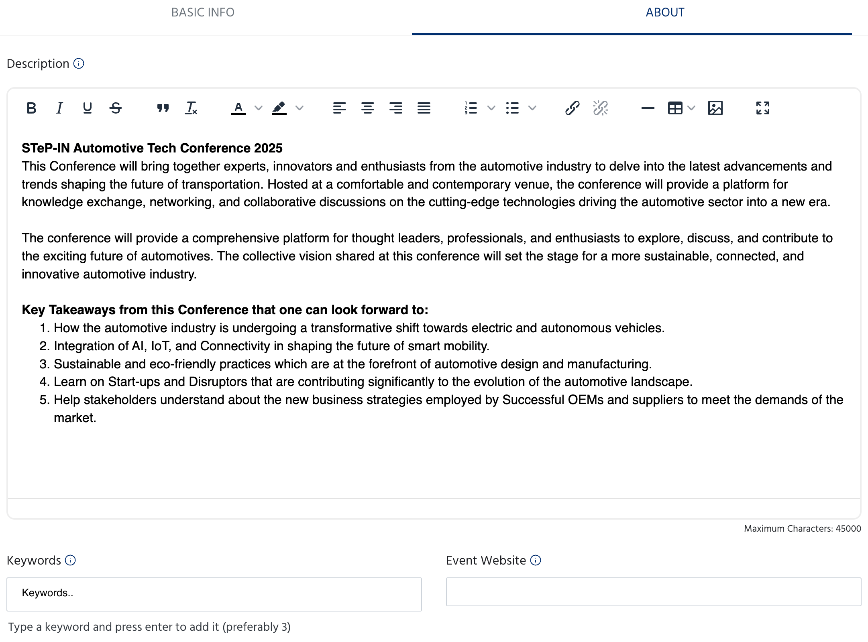Screen dimensions: 868x642
Task: Click list item about Successful OEMs and suppliers
Action: [x=448, y=408]
